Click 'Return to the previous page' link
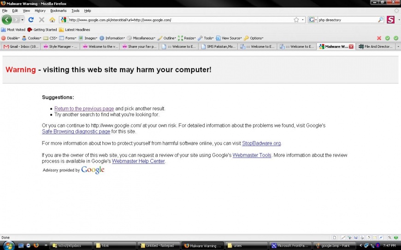Image resolution: width=401 pixels, height=250 pixels. pyautogui.click(x=84, y=109)
